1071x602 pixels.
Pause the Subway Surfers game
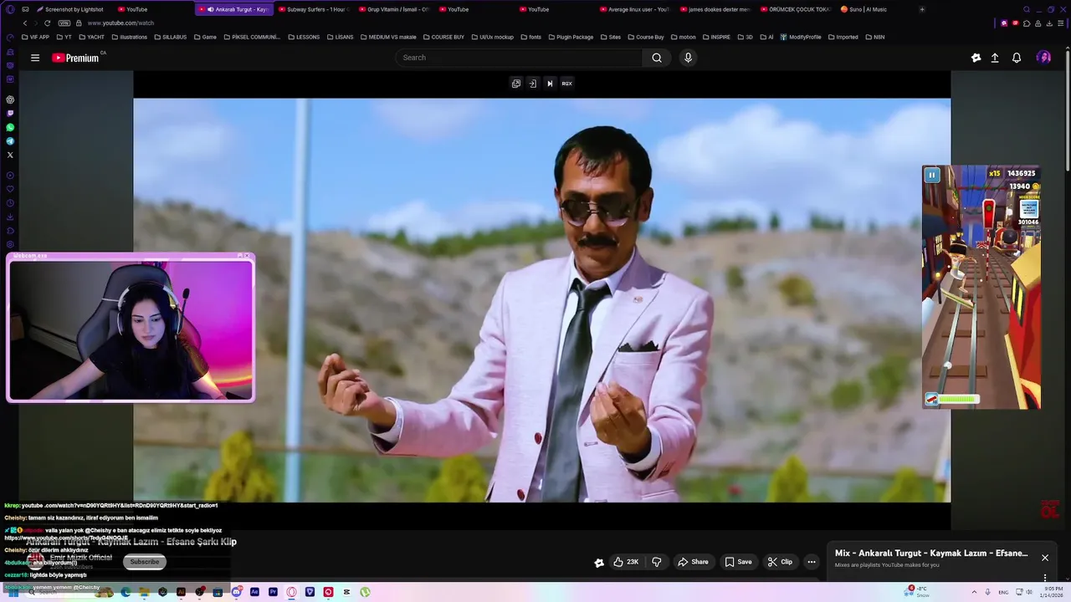tap(932, 175)
